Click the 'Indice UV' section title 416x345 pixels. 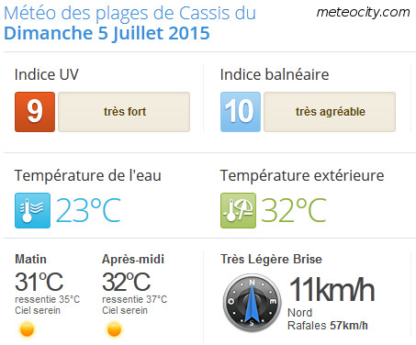47,74
